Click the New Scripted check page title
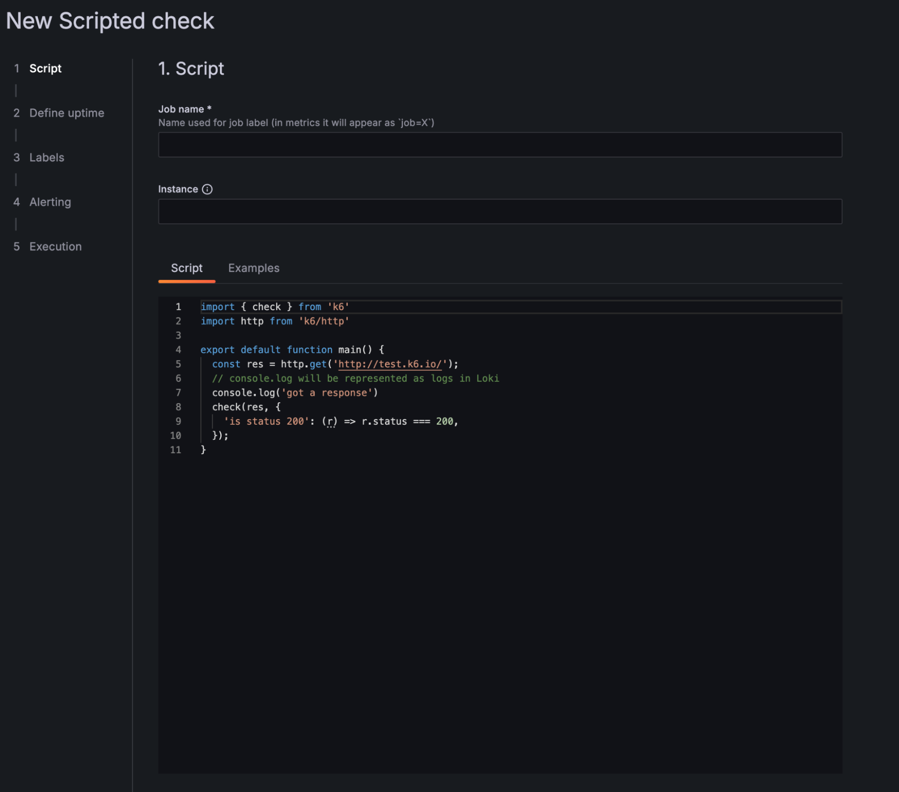 111,21
